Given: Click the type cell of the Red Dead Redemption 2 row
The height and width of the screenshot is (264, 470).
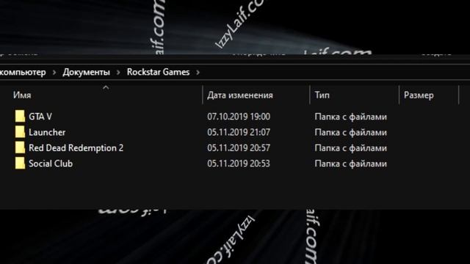Looking at the screenshot, I should (x=351, y=148).
